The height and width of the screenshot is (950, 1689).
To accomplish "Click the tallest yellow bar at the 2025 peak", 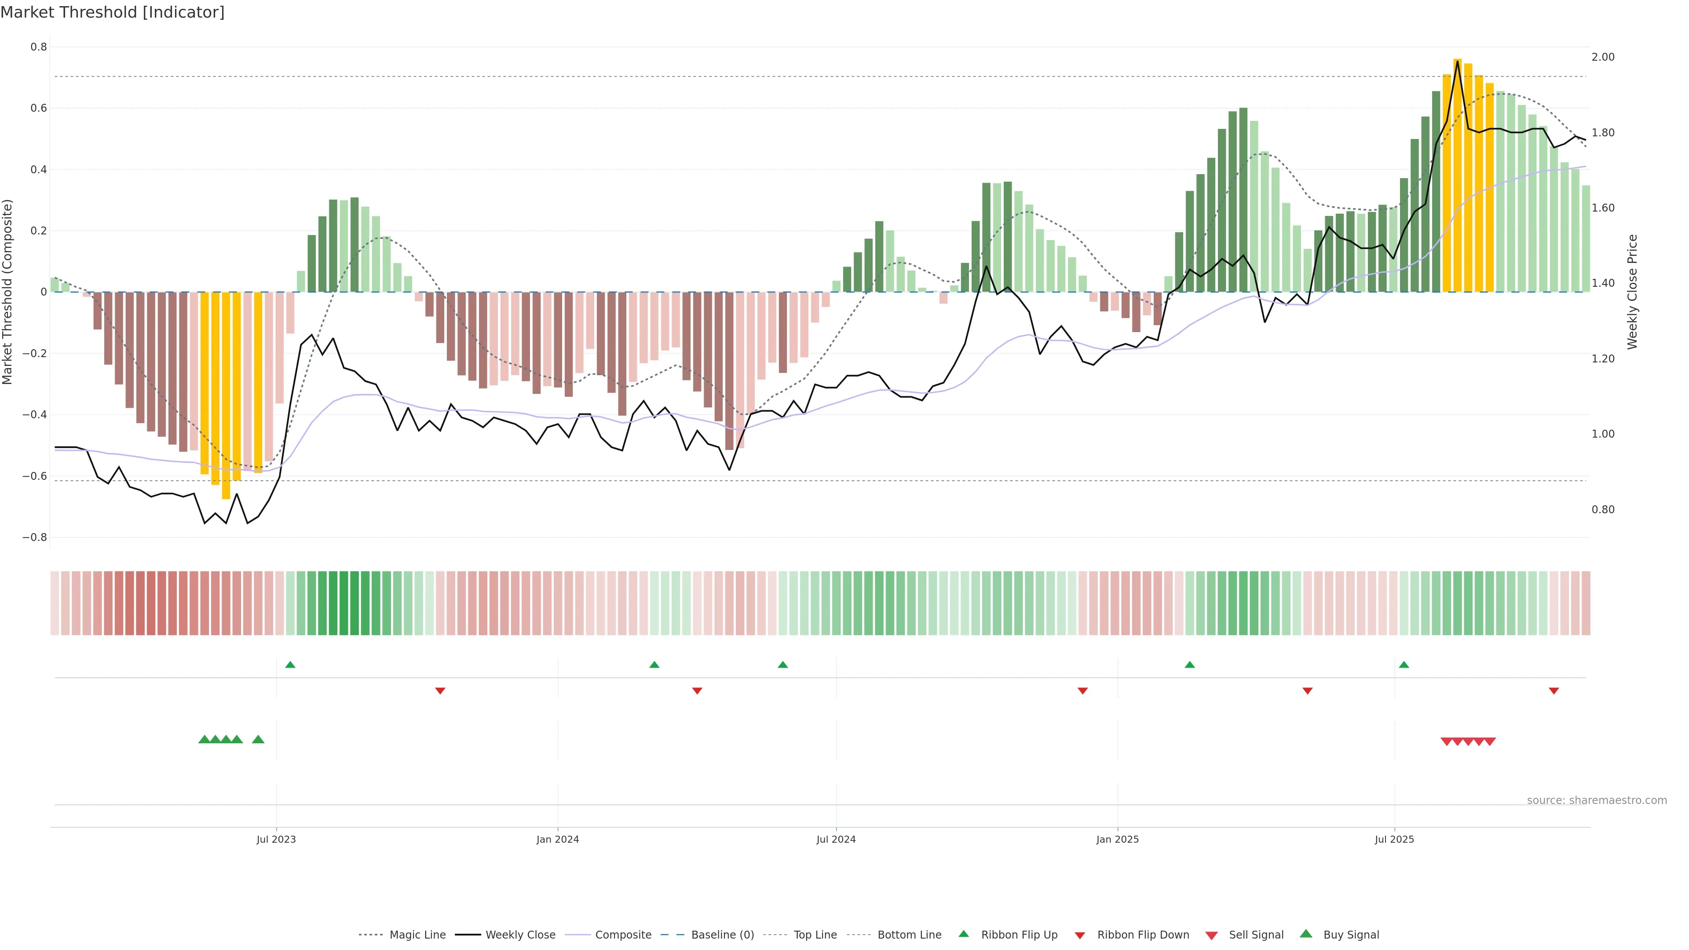I will click(x=1457, y=175).
